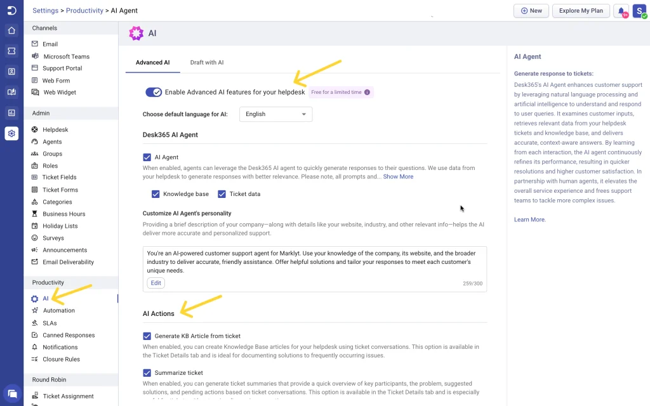Open the user profile avatar
Screen dimensions: 650x406
tap(640, 11)
